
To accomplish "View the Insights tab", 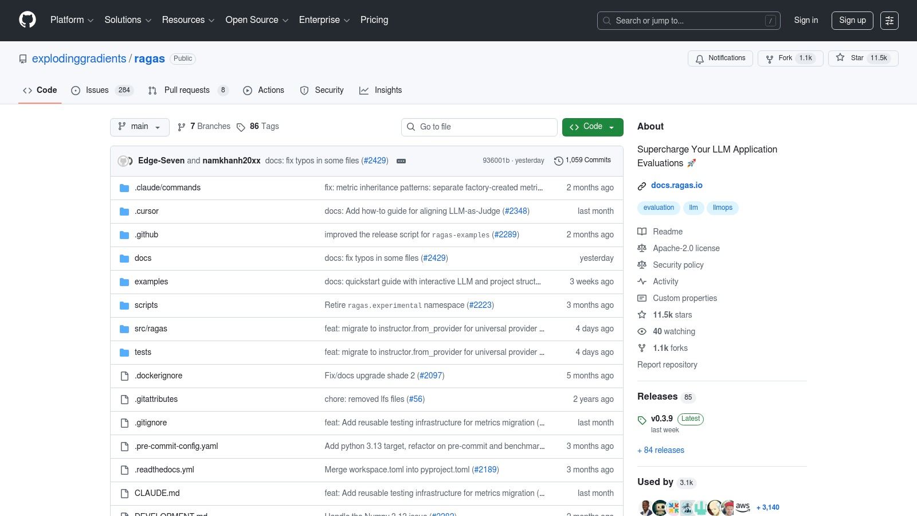I will coord(381,90).
